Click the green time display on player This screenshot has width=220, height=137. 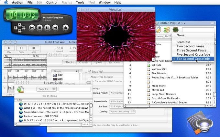coord(22,15)
